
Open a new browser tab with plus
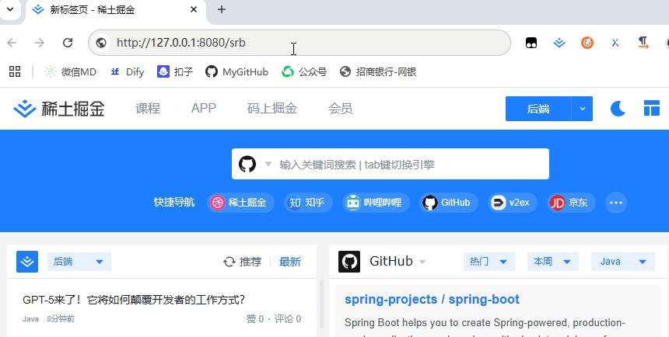click(x=222, y=9)
